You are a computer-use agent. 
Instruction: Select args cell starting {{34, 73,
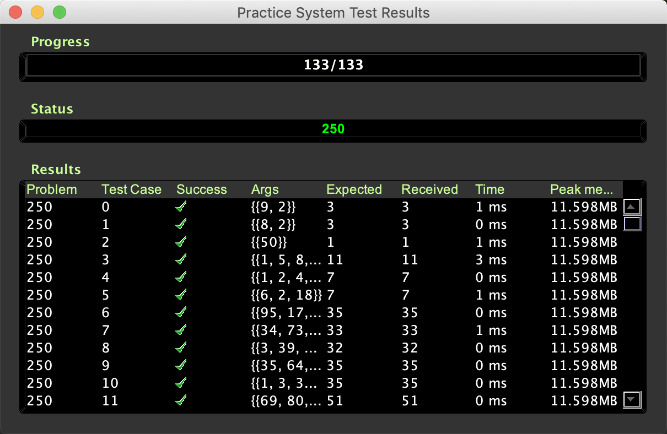click(287, 330)
